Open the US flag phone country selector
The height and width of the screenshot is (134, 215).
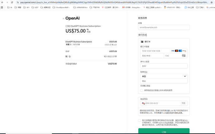tap(143, 103)
